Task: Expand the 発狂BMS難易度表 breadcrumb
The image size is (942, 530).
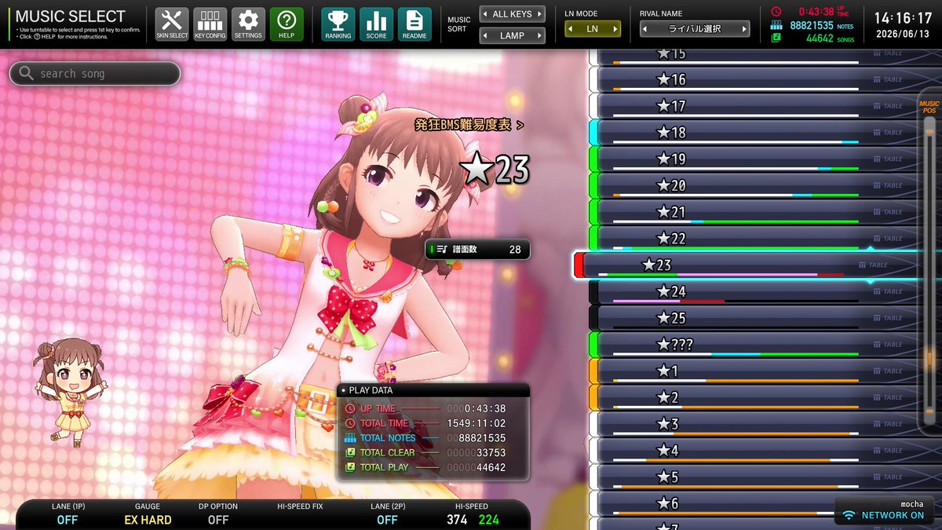Action: click(x=469, y=124)
